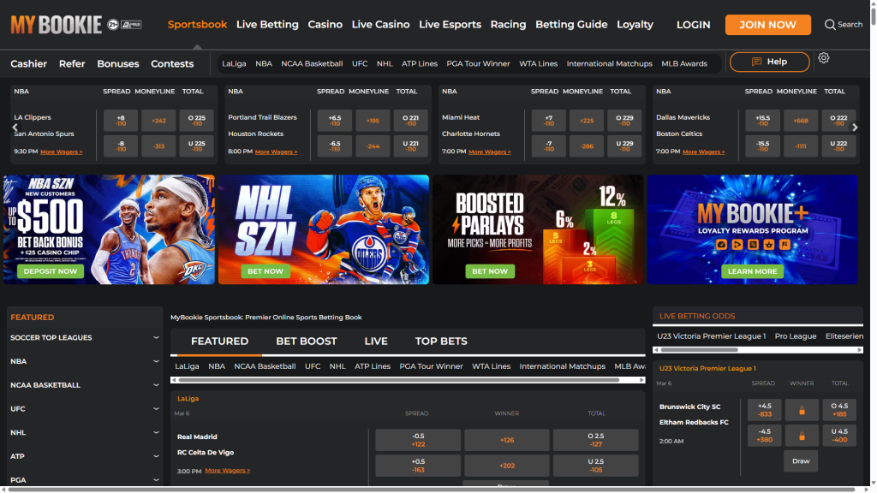Click the JOIN NOW button

point(767,24)
